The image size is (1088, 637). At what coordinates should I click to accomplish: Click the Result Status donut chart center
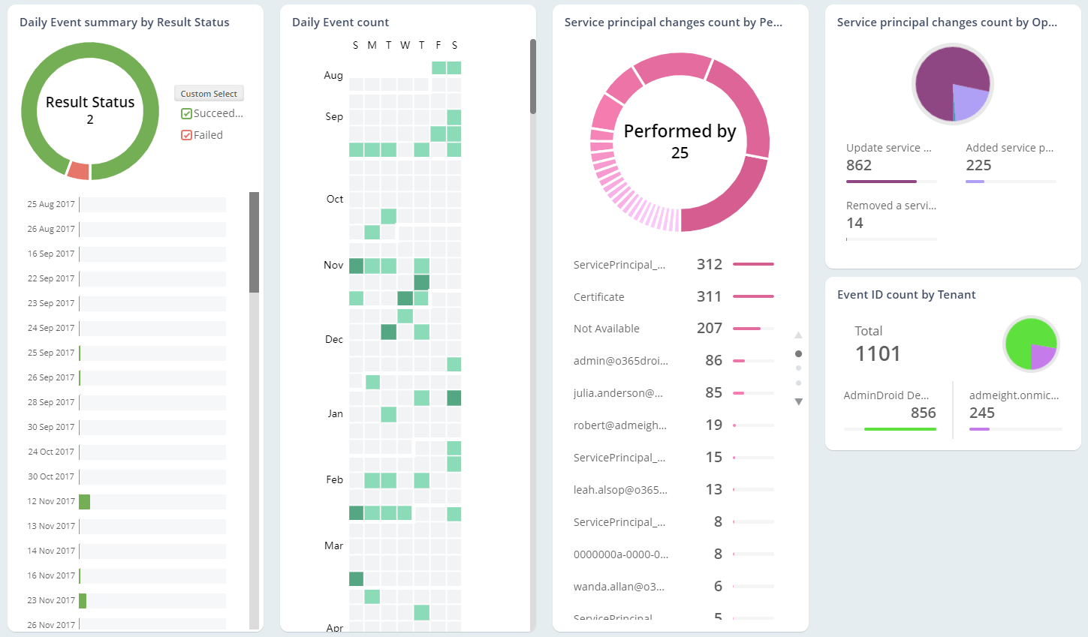pos(90,110)
